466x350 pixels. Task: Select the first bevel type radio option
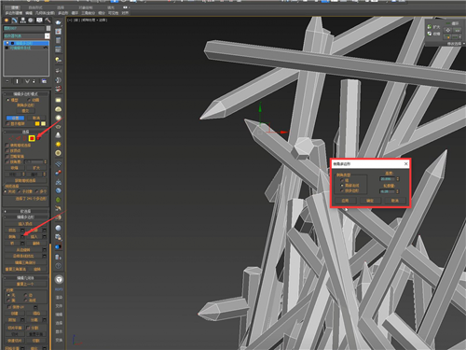click(x=342, y=180)
